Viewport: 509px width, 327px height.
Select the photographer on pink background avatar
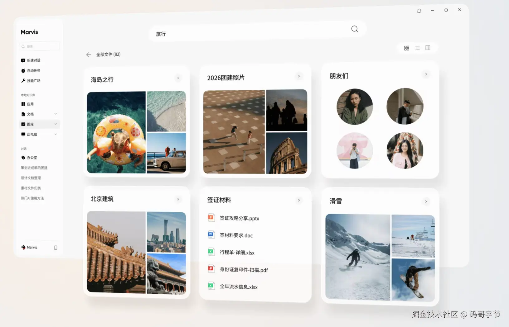(x=355, y=151)
